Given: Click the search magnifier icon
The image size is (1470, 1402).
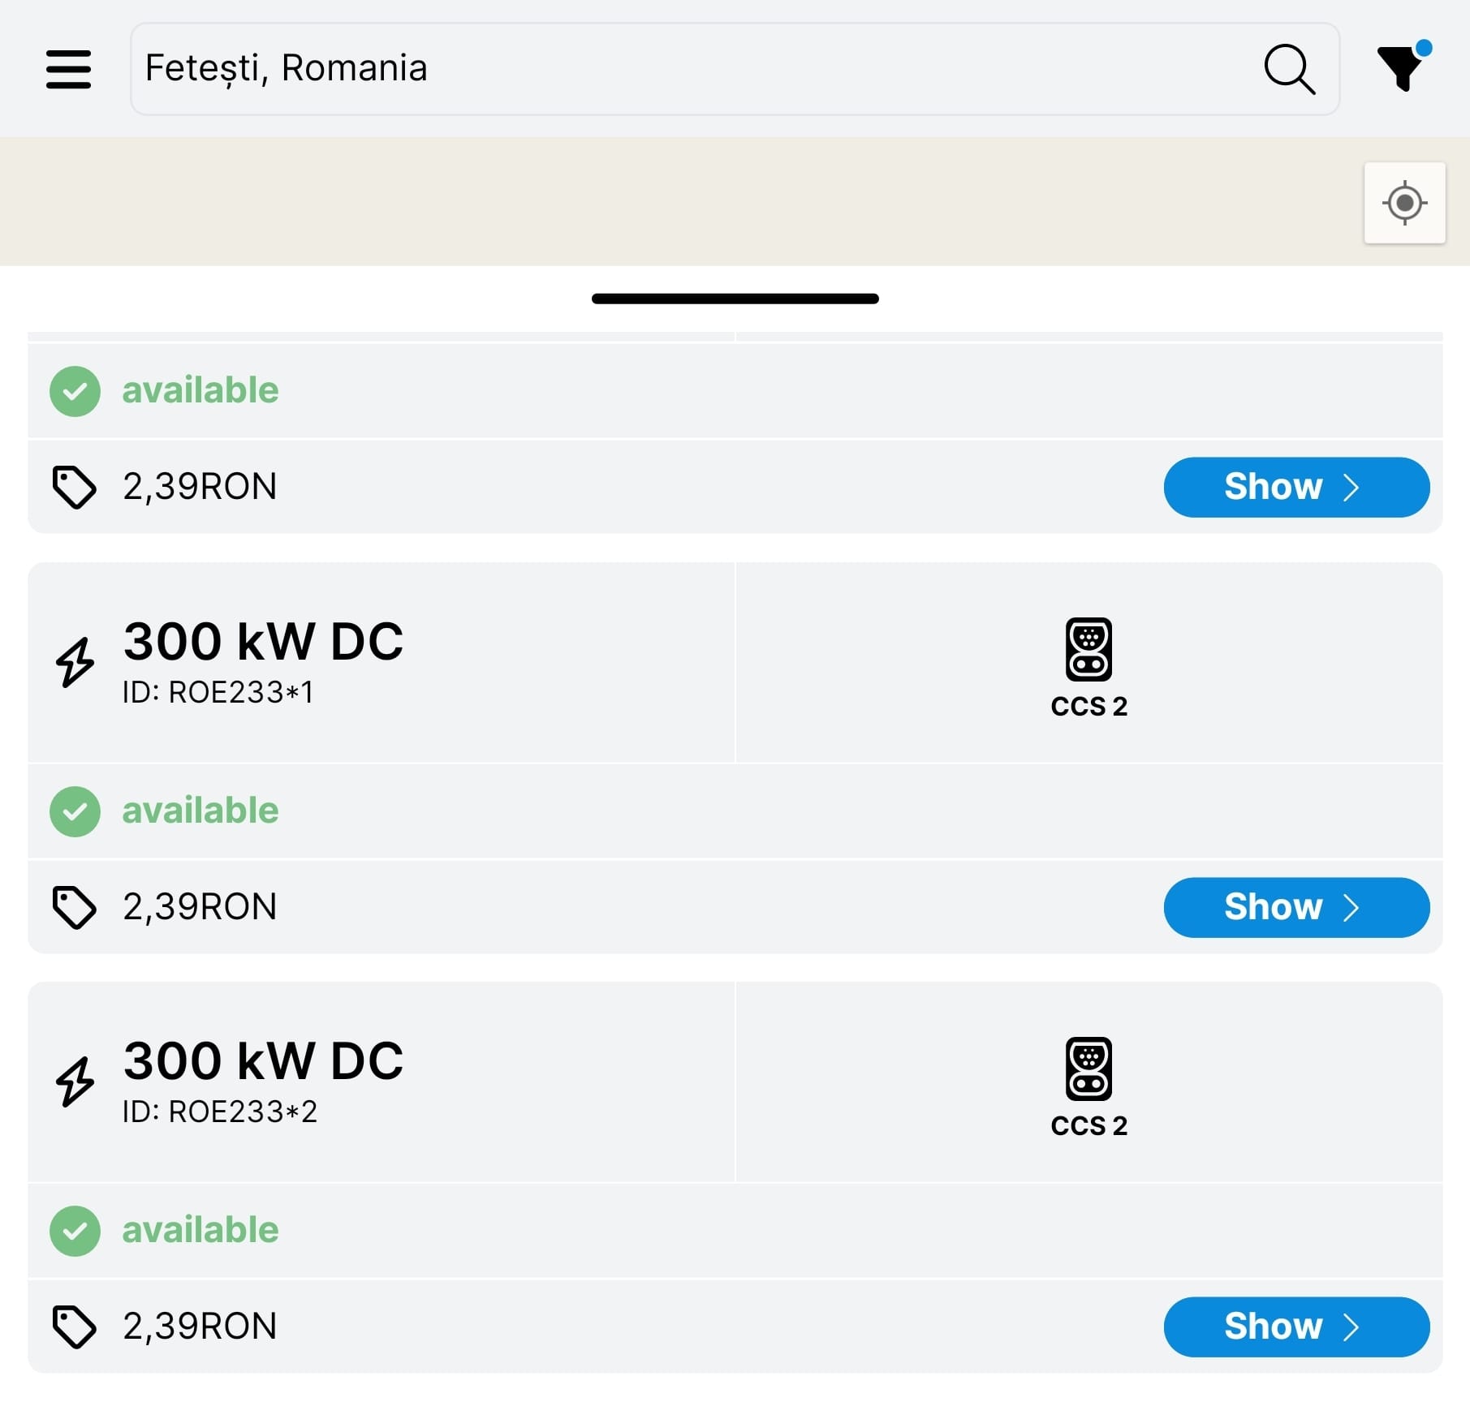Looking at the screenshot, I should click(1289, 69).
